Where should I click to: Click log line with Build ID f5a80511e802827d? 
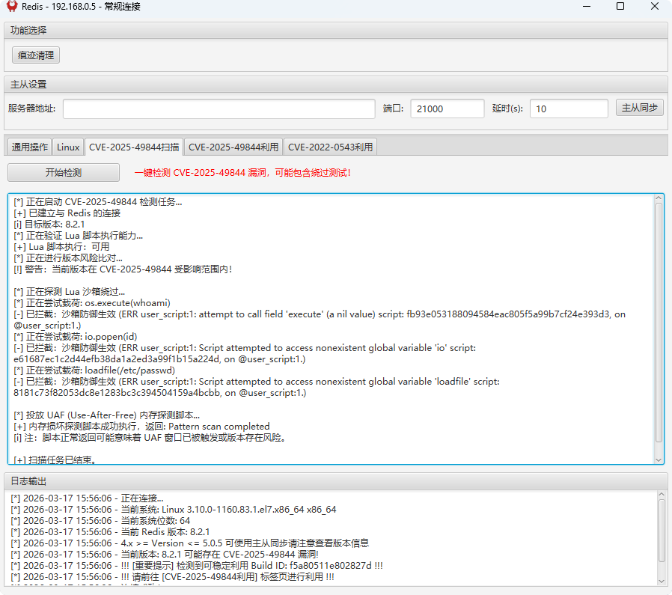click(197, 565)
